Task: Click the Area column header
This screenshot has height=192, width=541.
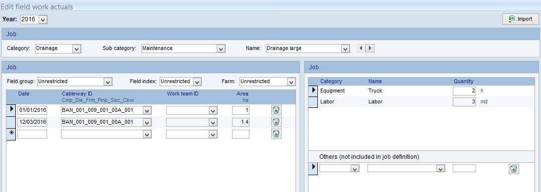Action: tap(242, 94)
